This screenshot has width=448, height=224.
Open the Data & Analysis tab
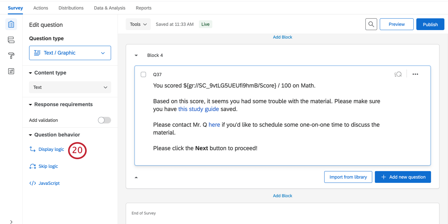tap(110, 8)
